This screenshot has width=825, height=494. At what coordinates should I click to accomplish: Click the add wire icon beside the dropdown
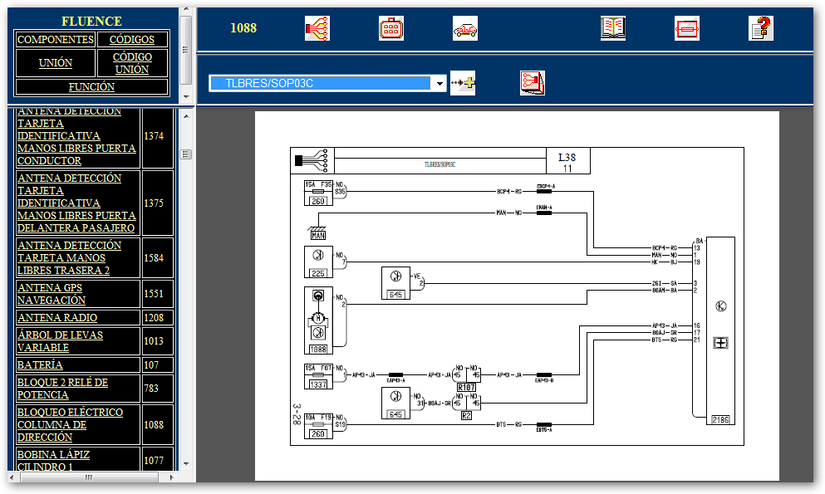463,83
